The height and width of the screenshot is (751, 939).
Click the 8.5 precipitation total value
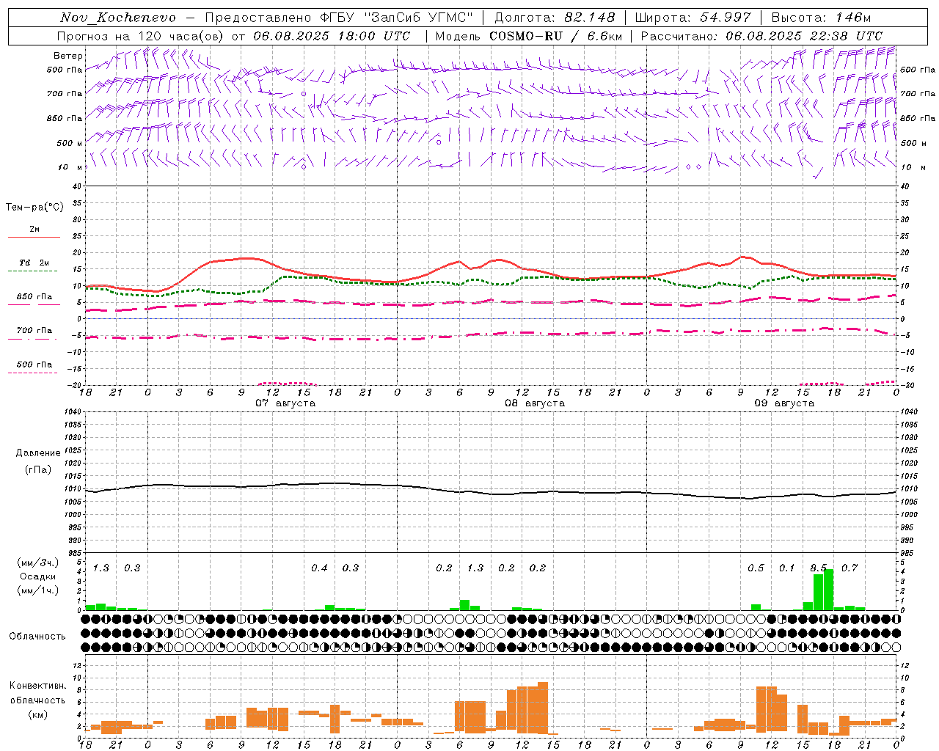[x=819, y=568]
